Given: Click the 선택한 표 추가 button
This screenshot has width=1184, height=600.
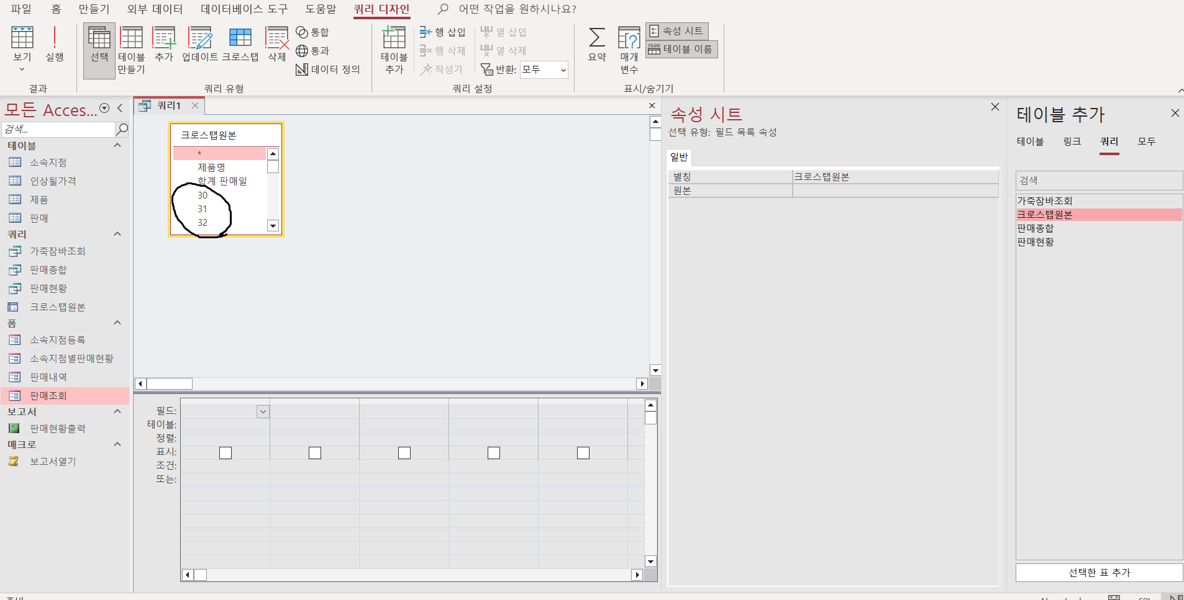Looking at the screenshot, I should click(1098, 573).
